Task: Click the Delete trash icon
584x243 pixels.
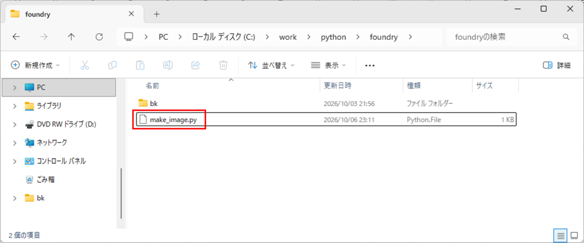Action: coord(223,65)
